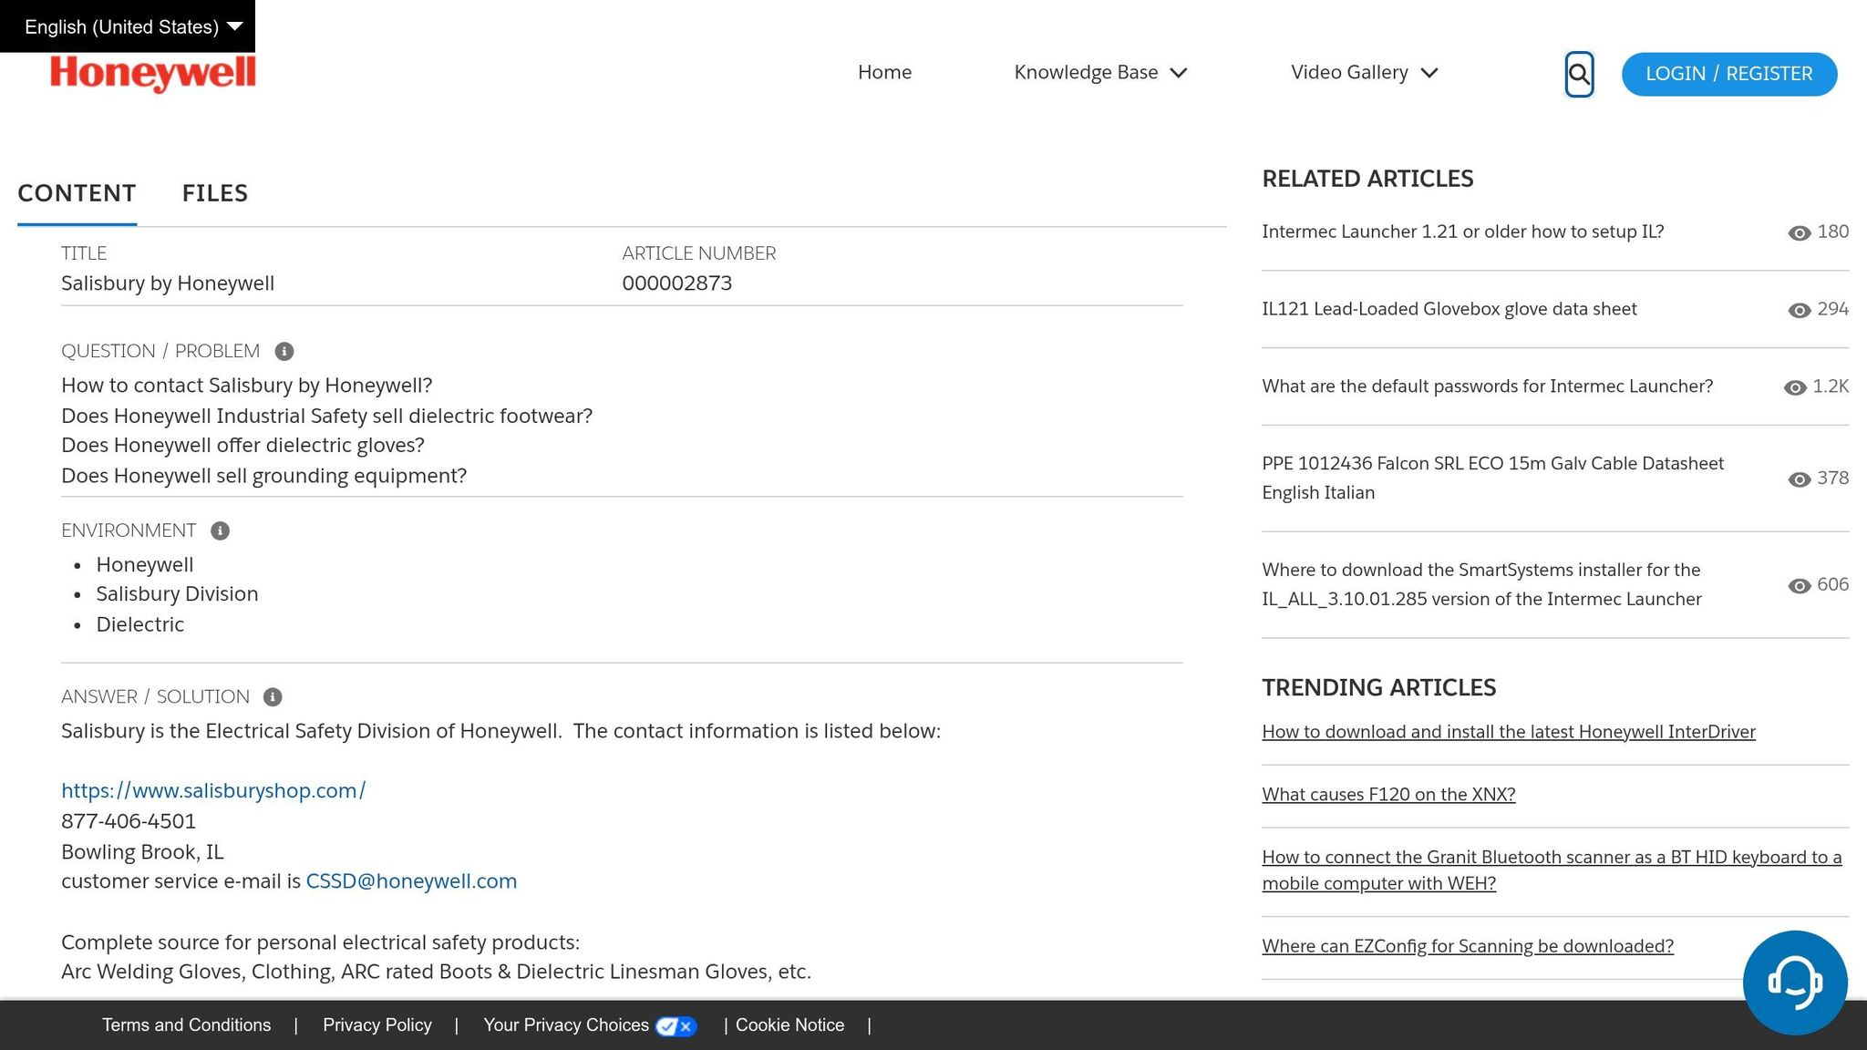
Task: Click the eye icon next to 1.2K views
Action: click(1794, 388)
